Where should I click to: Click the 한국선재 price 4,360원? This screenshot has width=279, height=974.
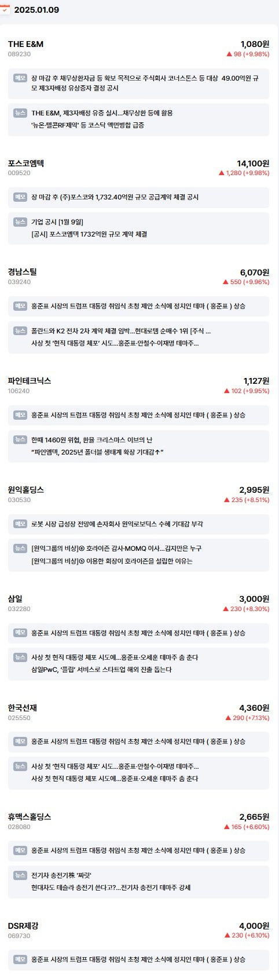click(254, 708)
